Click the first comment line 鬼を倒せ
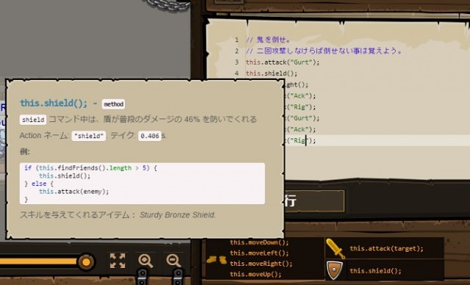 (x=268, y=40)
